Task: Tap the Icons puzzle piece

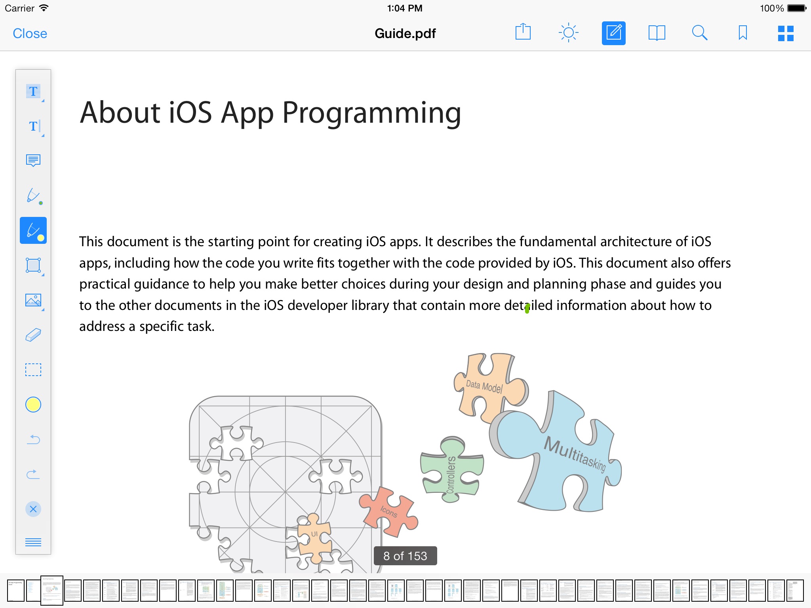Action: click(388, 512)
